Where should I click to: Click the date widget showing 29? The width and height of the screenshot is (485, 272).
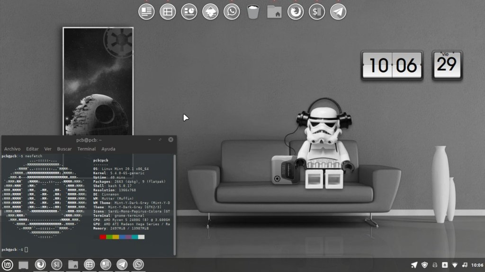447,65
